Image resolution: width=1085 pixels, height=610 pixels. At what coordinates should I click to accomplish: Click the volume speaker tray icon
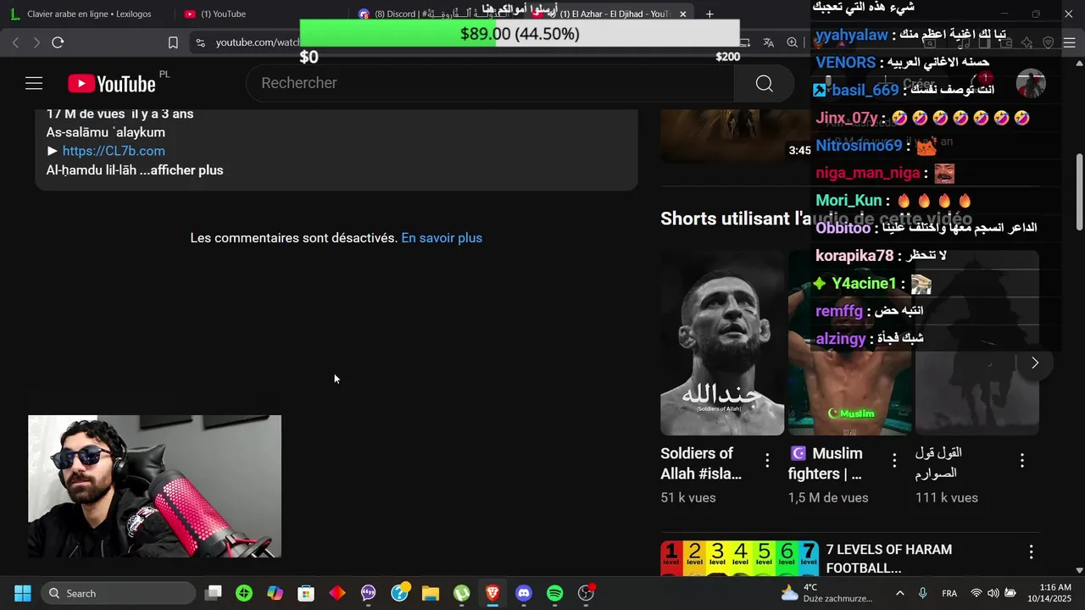click(x=993, y=593)
